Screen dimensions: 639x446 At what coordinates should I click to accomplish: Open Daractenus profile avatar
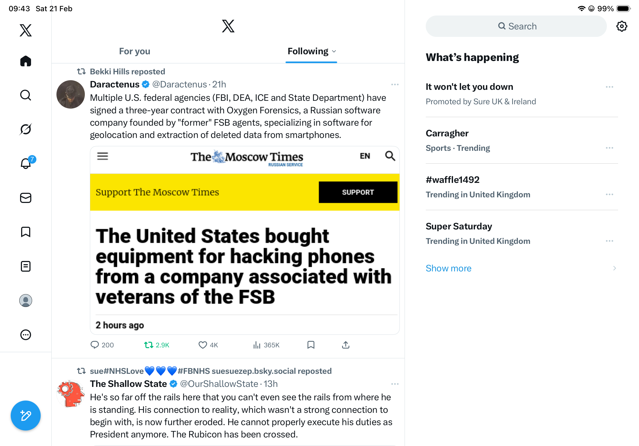(70, 95)
